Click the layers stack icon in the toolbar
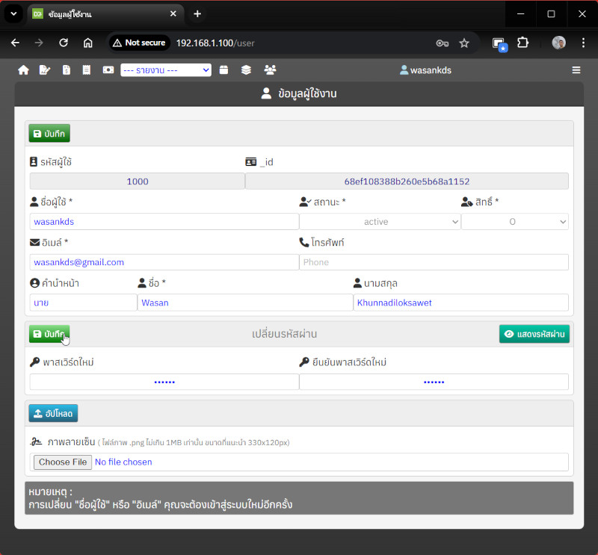The width and height of the screenshot is (598, 555). click(246, 70)
